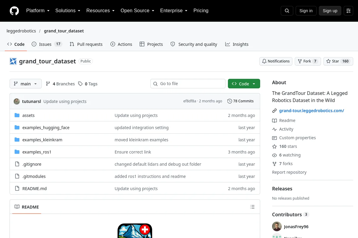Open the Pricing page
The height and width of the screenshot is (238, 358).
[x=201, y=11]
